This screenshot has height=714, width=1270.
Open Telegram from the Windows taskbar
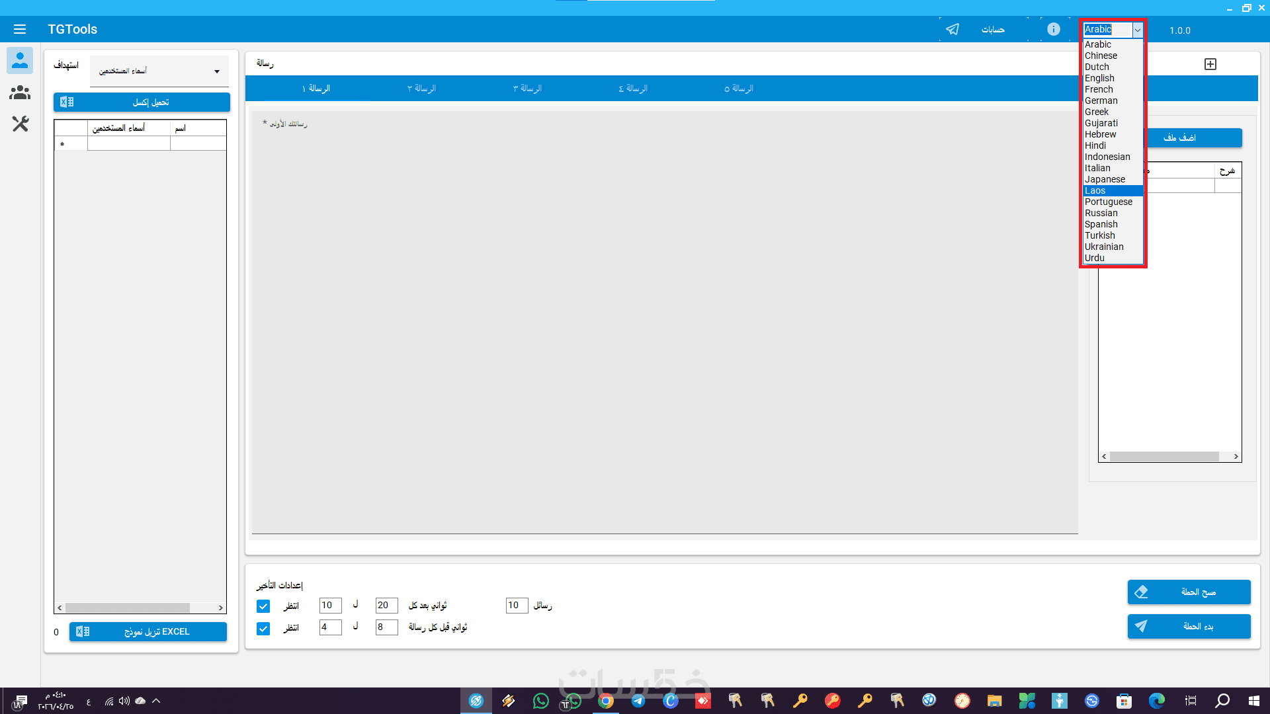tap(638, 701)
